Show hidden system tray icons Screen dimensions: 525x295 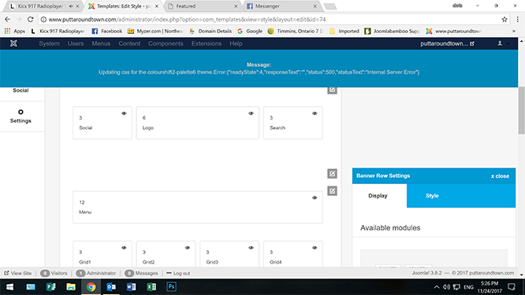(x=436, y=286)
